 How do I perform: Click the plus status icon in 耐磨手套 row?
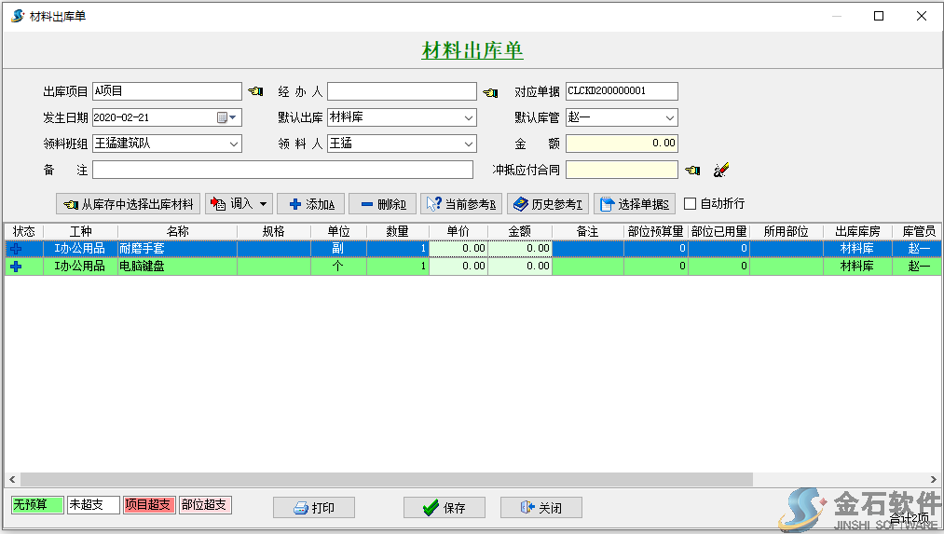(x=16, y=249)
